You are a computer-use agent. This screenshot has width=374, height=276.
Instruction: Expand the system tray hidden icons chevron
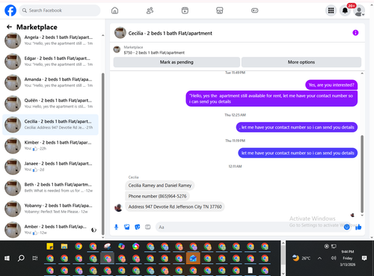319,258
